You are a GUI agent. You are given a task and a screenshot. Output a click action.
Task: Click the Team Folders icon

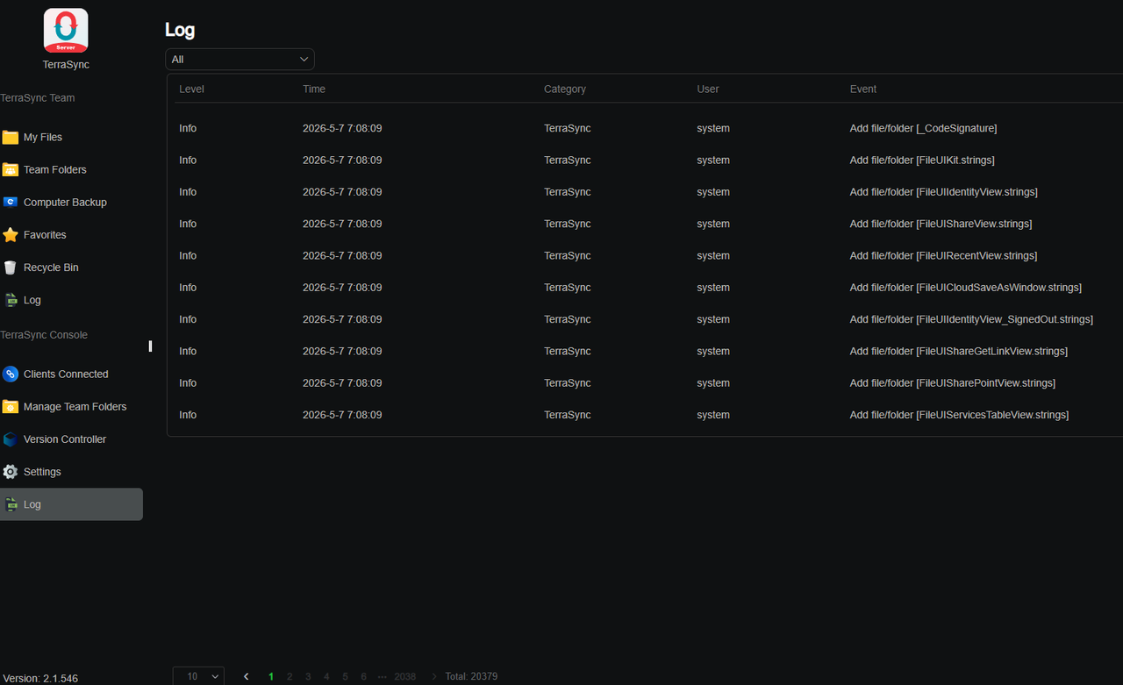pyautogui.click(x=11, y=170)
